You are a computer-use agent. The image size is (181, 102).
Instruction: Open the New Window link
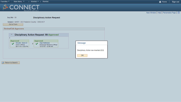151,13
